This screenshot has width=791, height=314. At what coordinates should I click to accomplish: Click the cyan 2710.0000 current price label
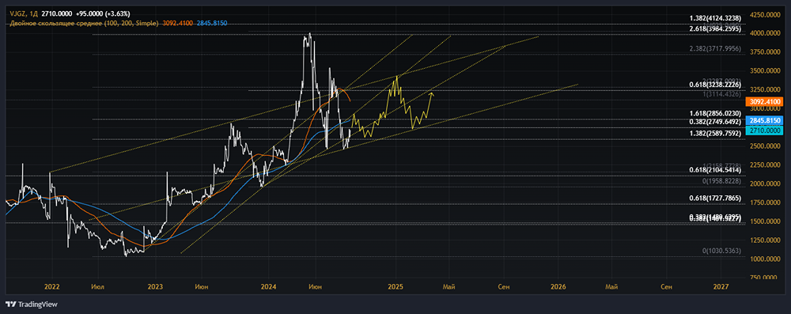coord(766,131)
